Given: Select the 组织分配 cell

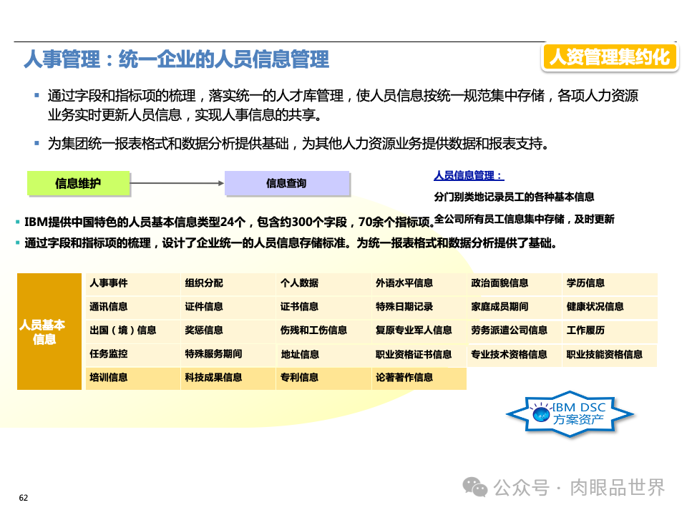Looking at the screenshot, I should 228,284.
